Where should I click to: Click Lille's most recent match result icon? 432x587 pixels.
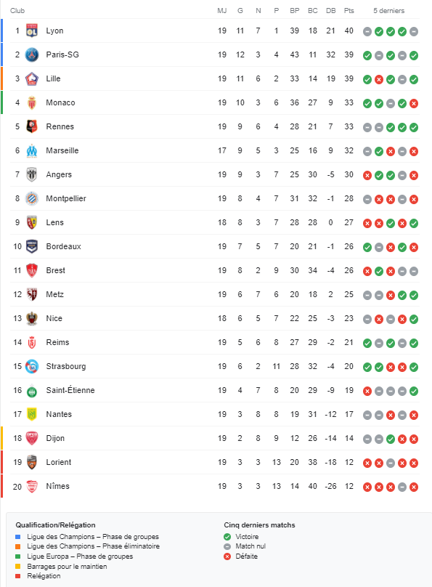[x=414, y=79]
